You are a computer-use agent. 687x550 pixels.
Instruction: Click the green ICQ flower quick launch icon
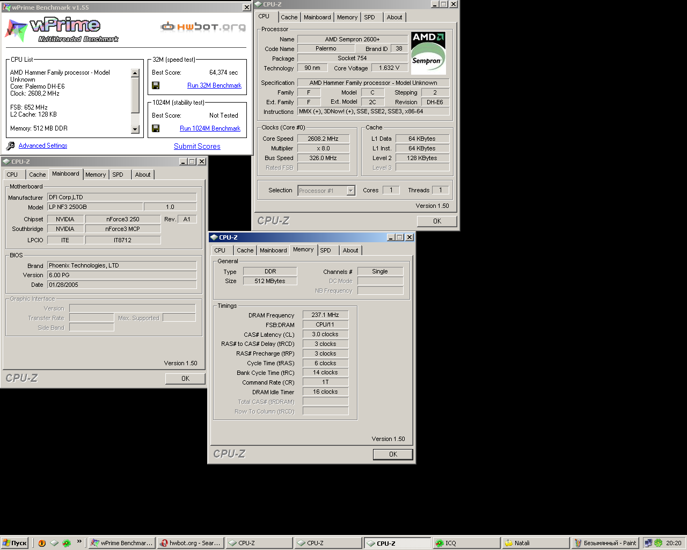point(67,543)
